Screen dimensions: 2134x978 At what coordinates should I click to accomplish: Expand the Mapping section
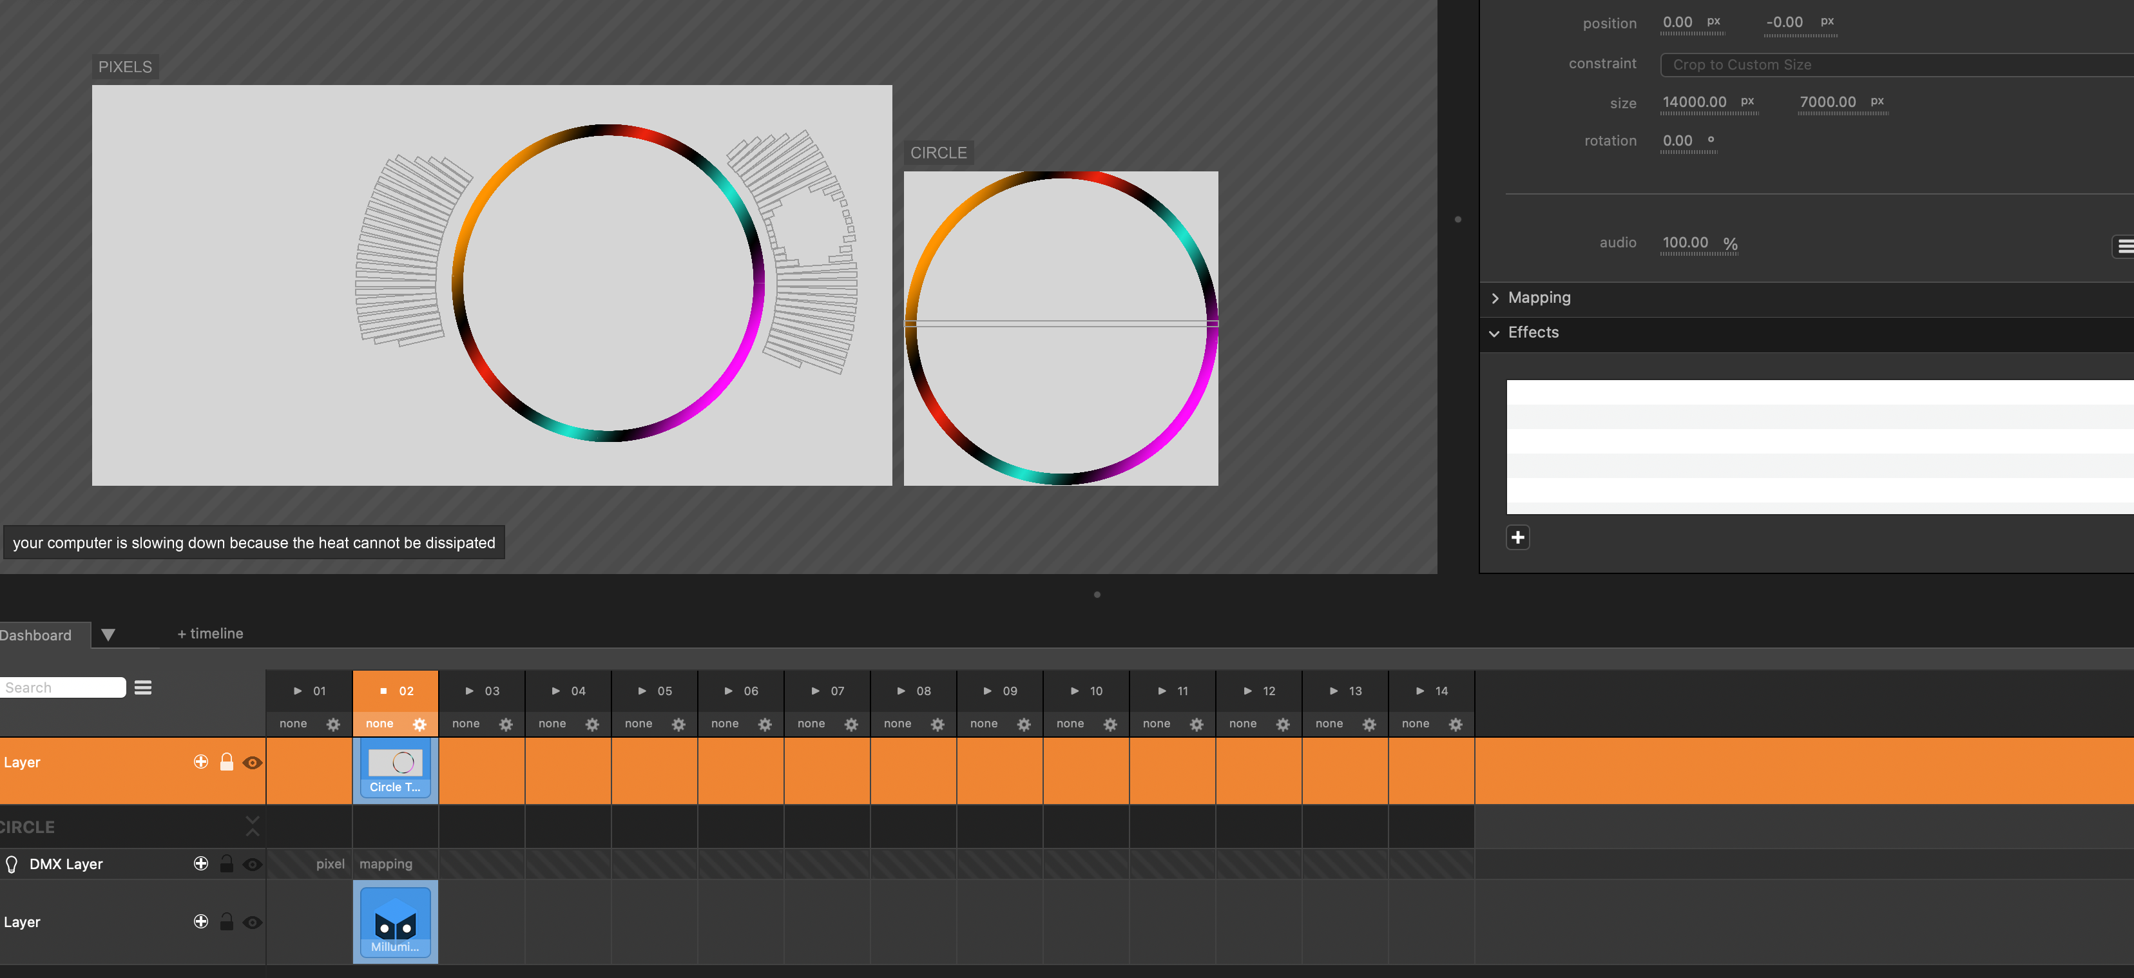tap(1539, 298)
